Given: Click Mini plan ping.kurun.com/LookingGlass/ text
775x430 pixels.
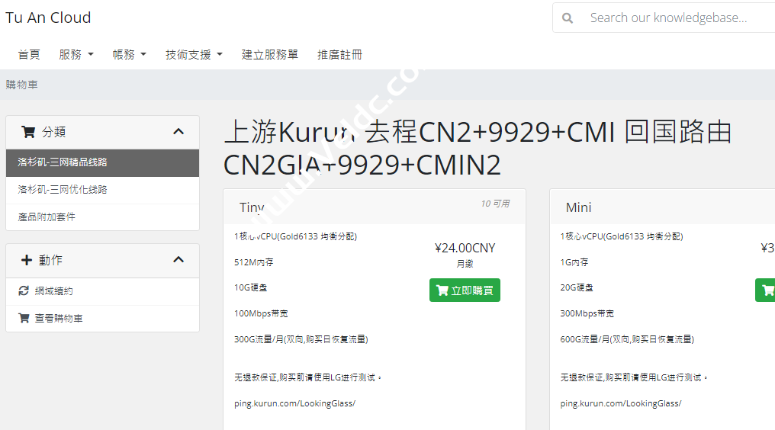Looking at the screenshot, I should pos(621,403).
